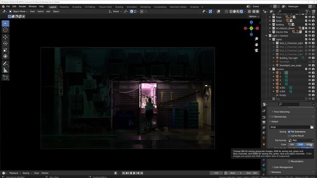Open the Render properties tab icon
The height and width of the screenshot is (178, 317).
[264, 117]
